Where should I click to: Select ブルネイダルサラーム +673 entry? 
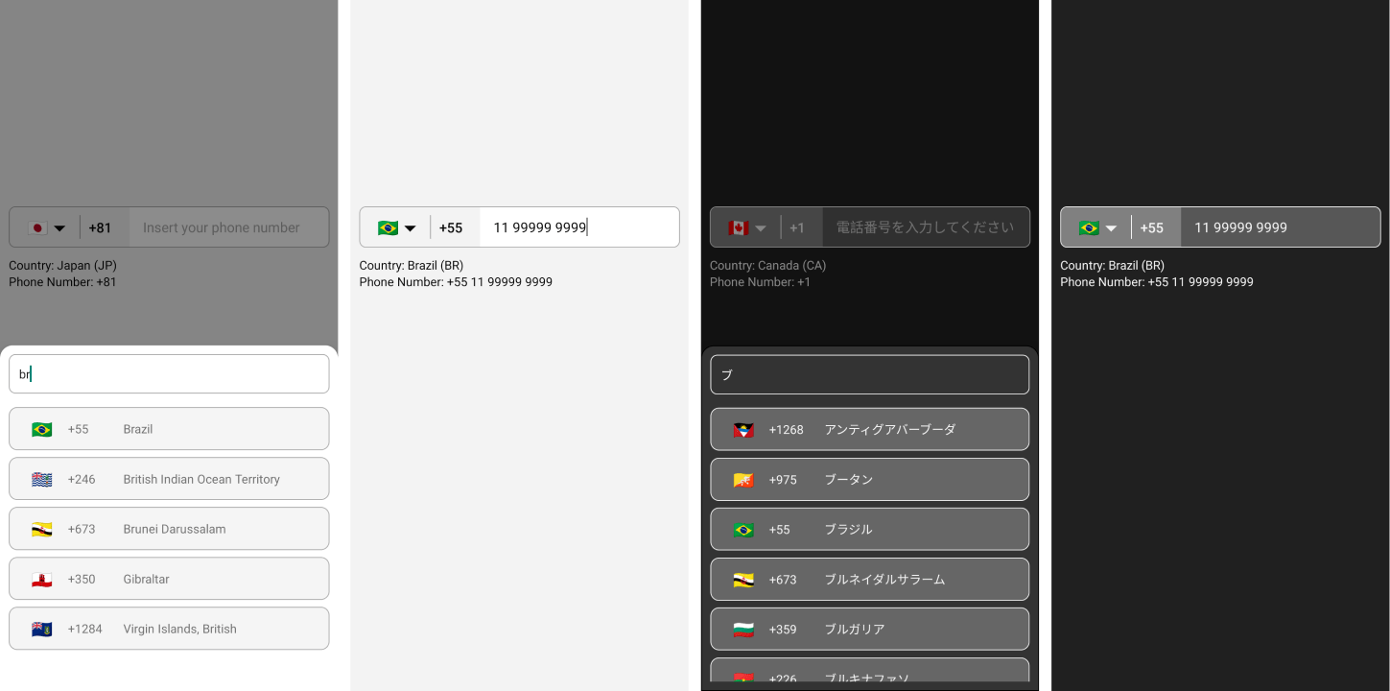tap(869, 580)
